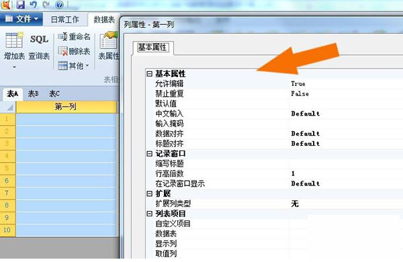Click the 显示列 property row
The height and width of the screenshot is (262, 403).
[x=274, y=244]
